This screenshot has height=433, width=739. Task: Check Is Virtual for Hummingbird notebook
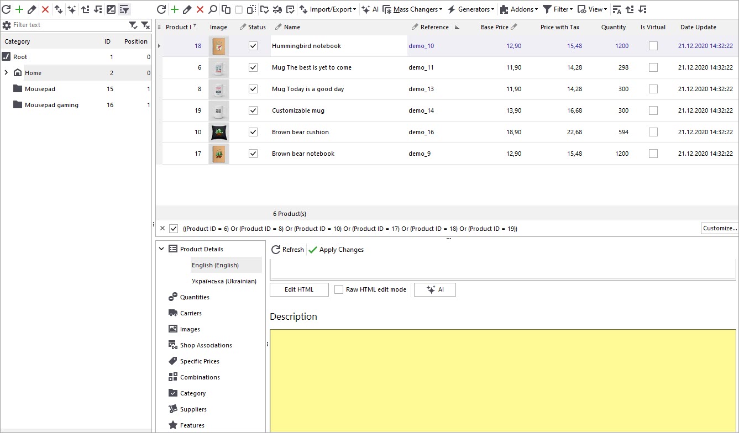point(653,46)
